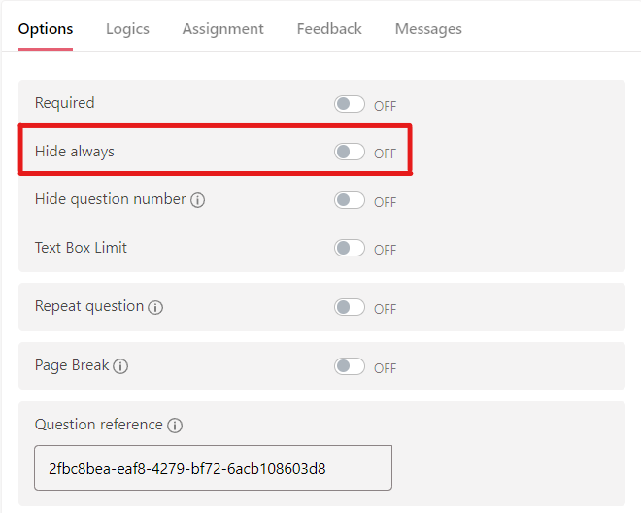The height and width of the screenshot is (513, 641).
Task: Click info icon beside Repeat question
Action: click(155, 307)
